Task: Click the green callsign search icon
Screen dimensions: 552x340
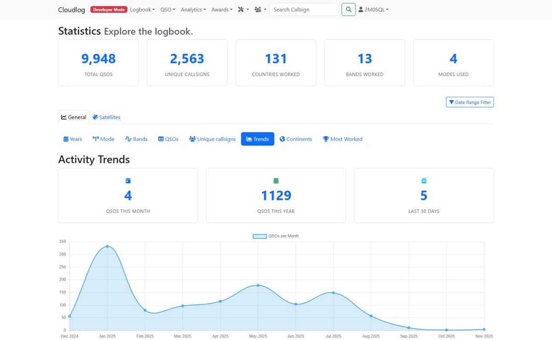Action: pyautogui.click(x=348, y=9)
